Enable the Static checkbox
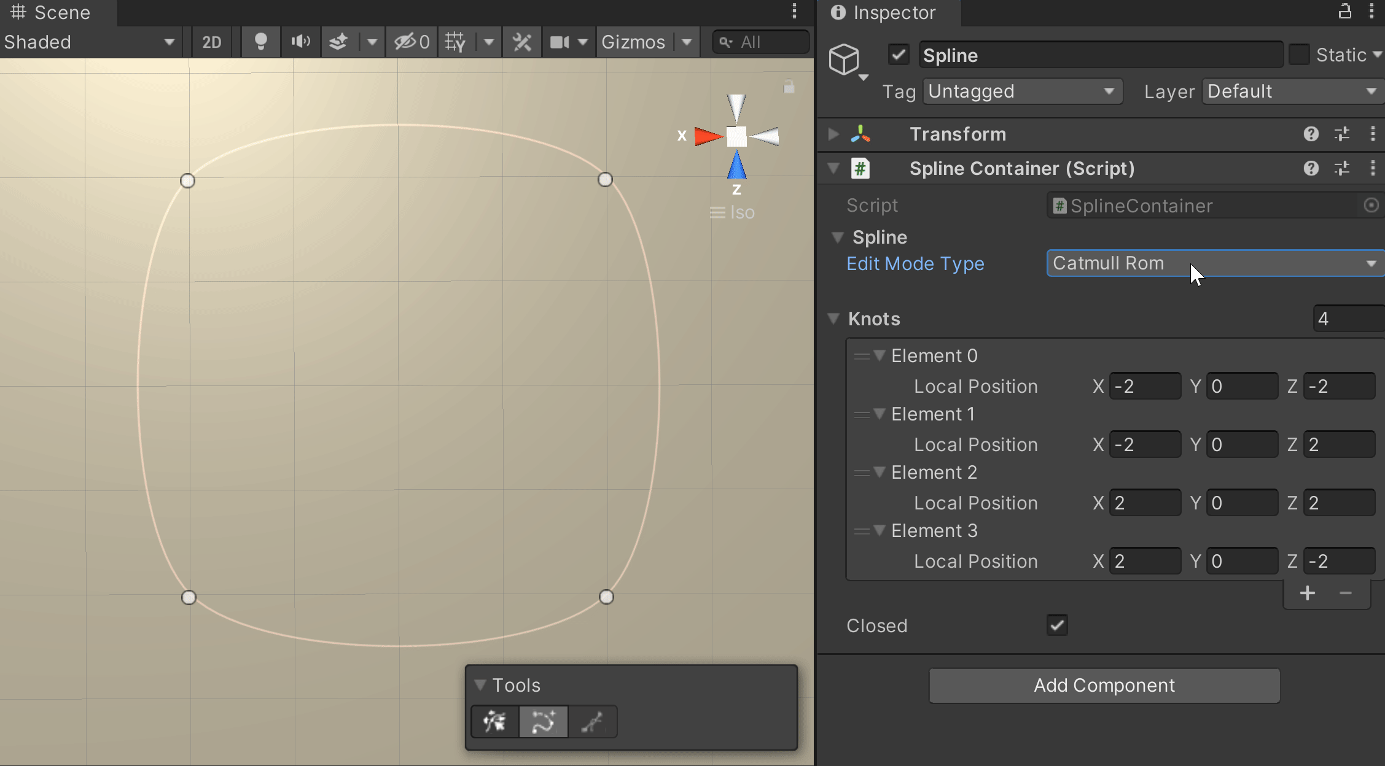 [x=1299, y=55]
